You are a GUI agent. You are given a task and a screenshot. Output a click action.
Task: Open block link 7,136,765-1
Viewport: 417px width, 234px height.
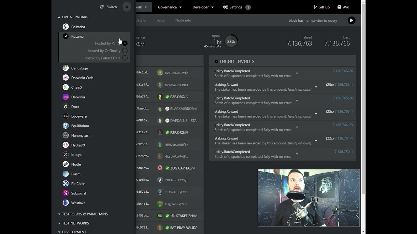[344, 111]
